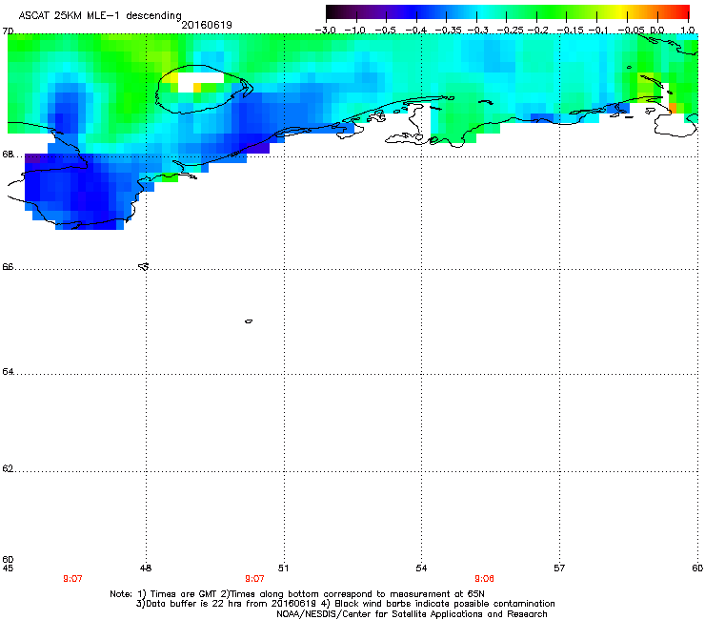This screenshot has width=705, height=620.
Task: Click the longitude label '54'
Action: pyautogui.click(x=421, y=568)
